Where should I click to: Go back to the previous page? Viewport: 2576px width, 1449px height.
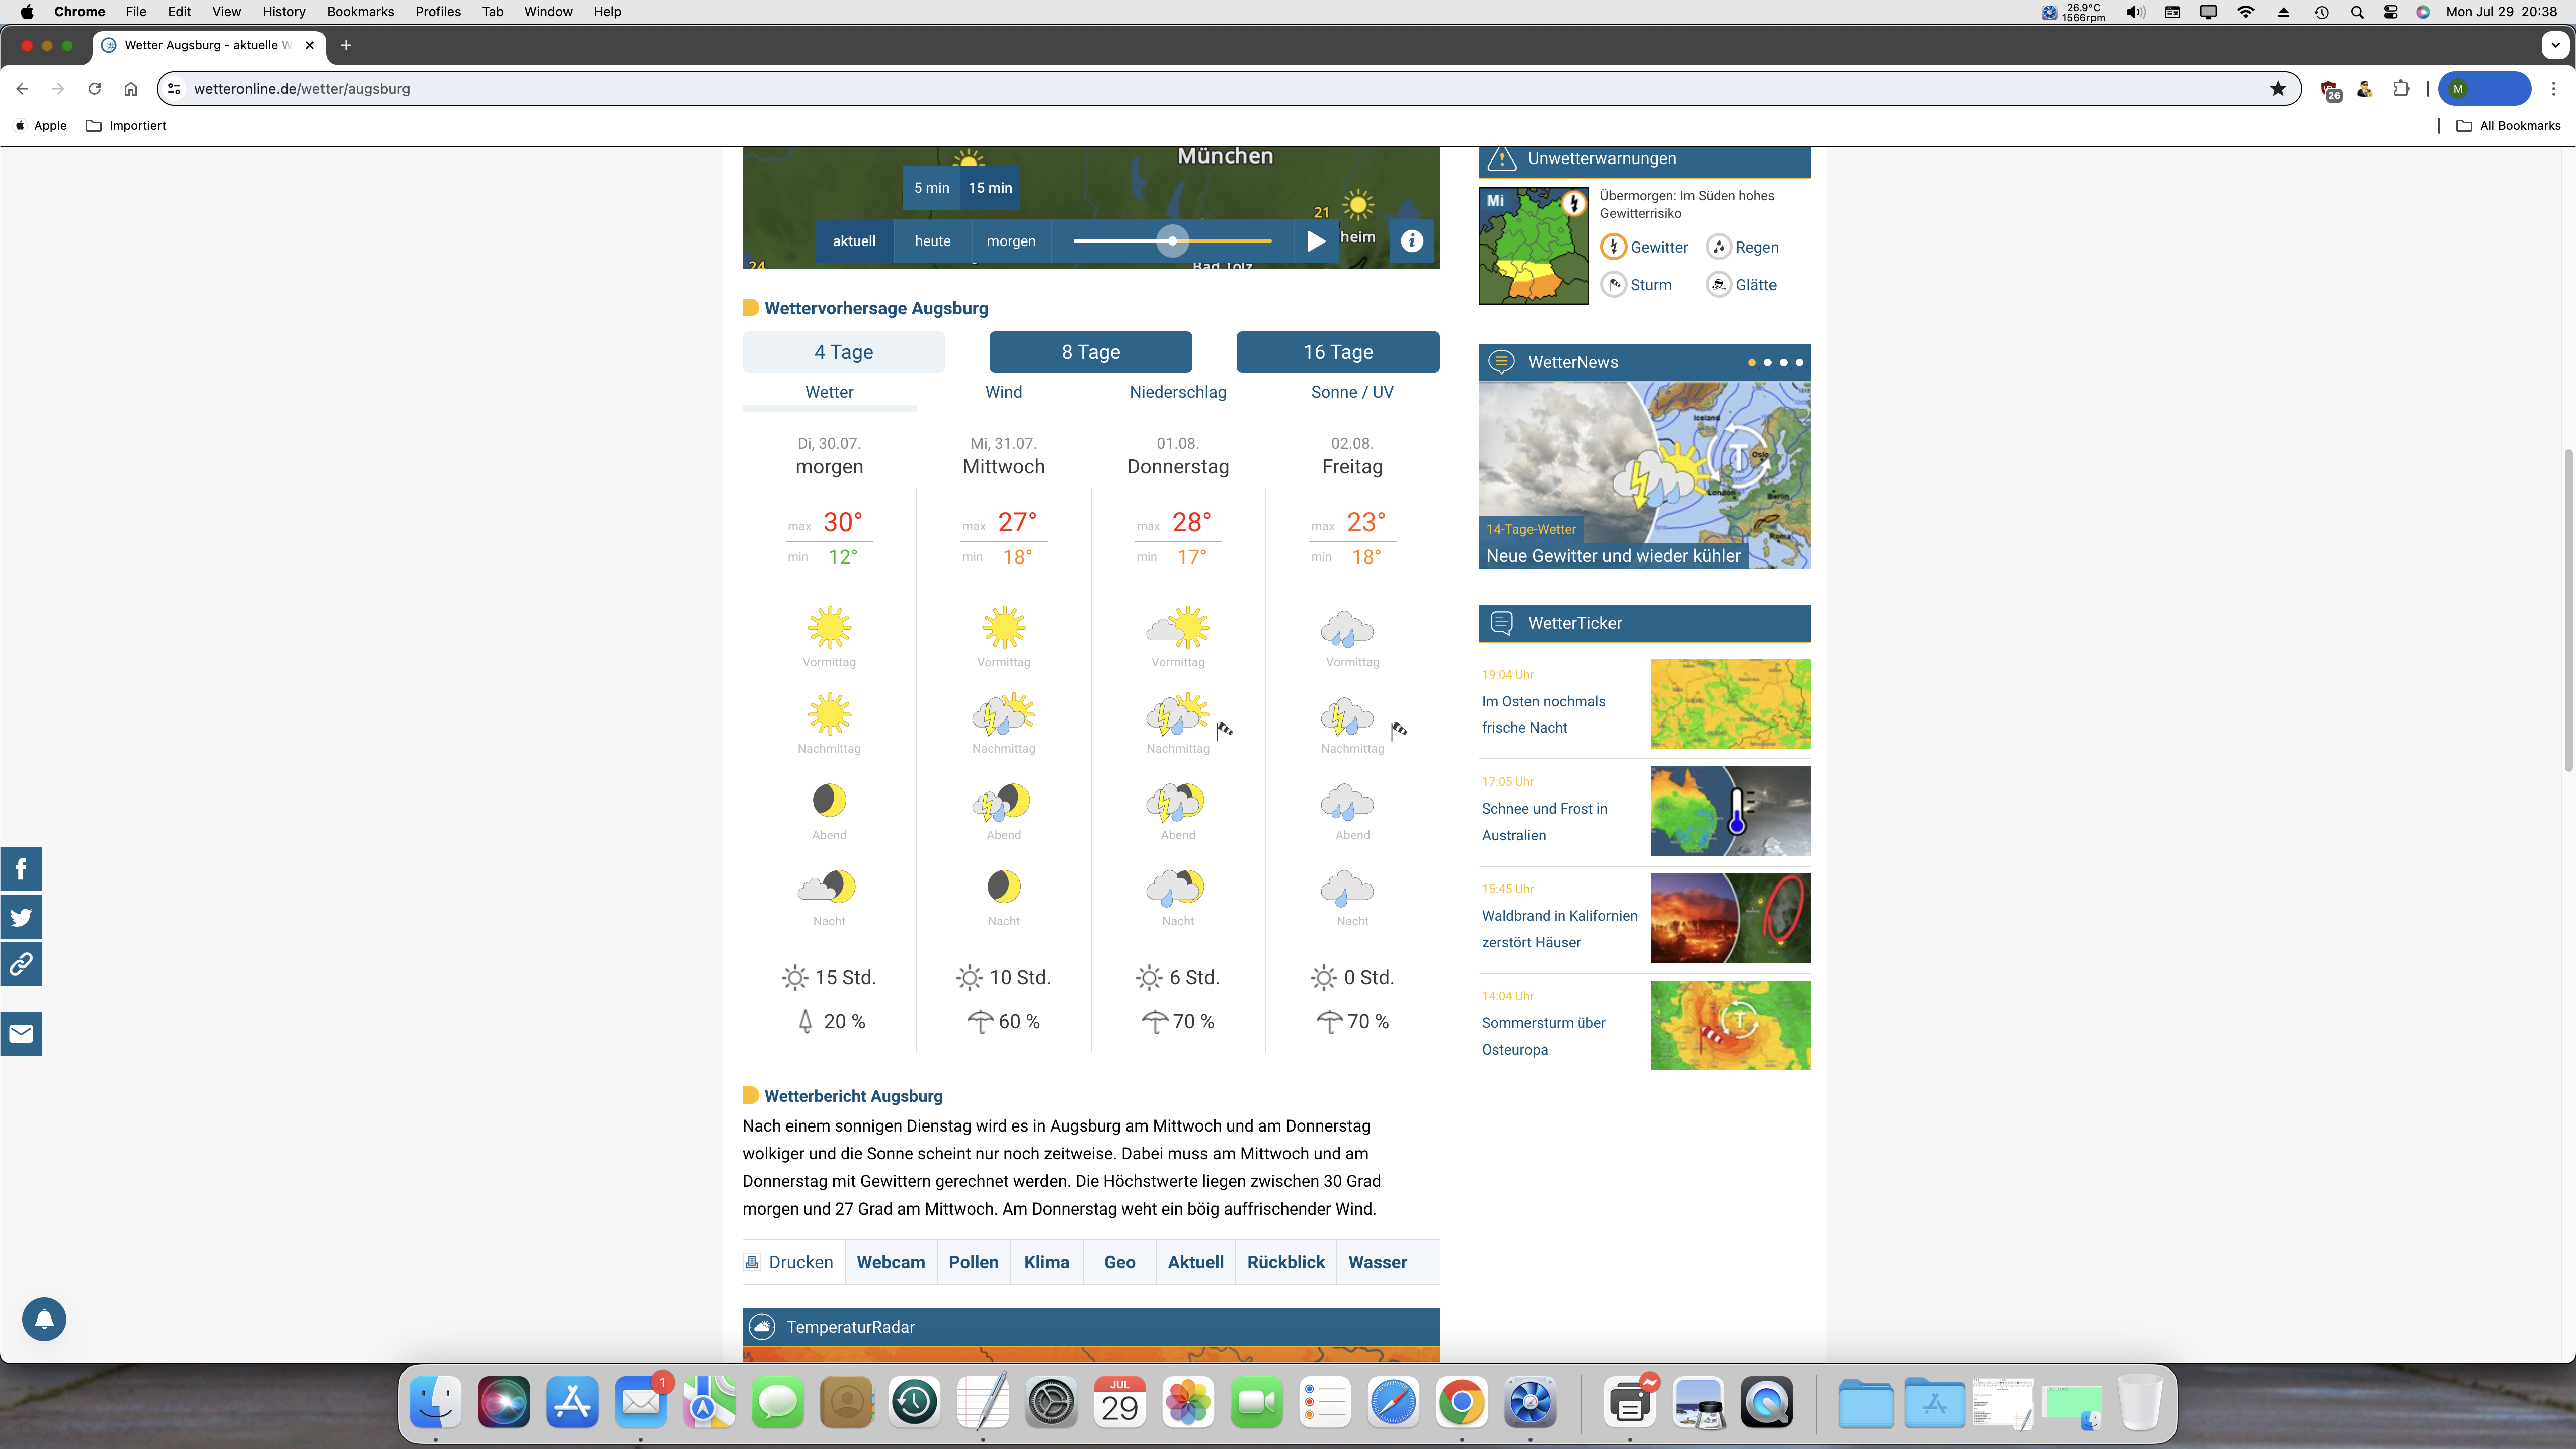pyautogui.click(x=22, y=88)
